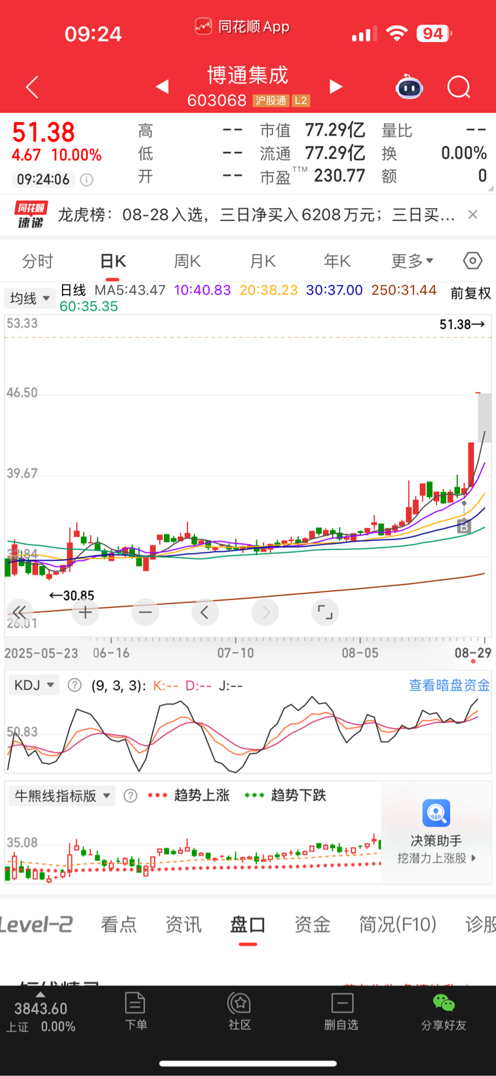Expand chart to fullscreen
Image resolution: width=496 pixels, height=1076 pixels.
pyautogui.click(x=325, y=612)
